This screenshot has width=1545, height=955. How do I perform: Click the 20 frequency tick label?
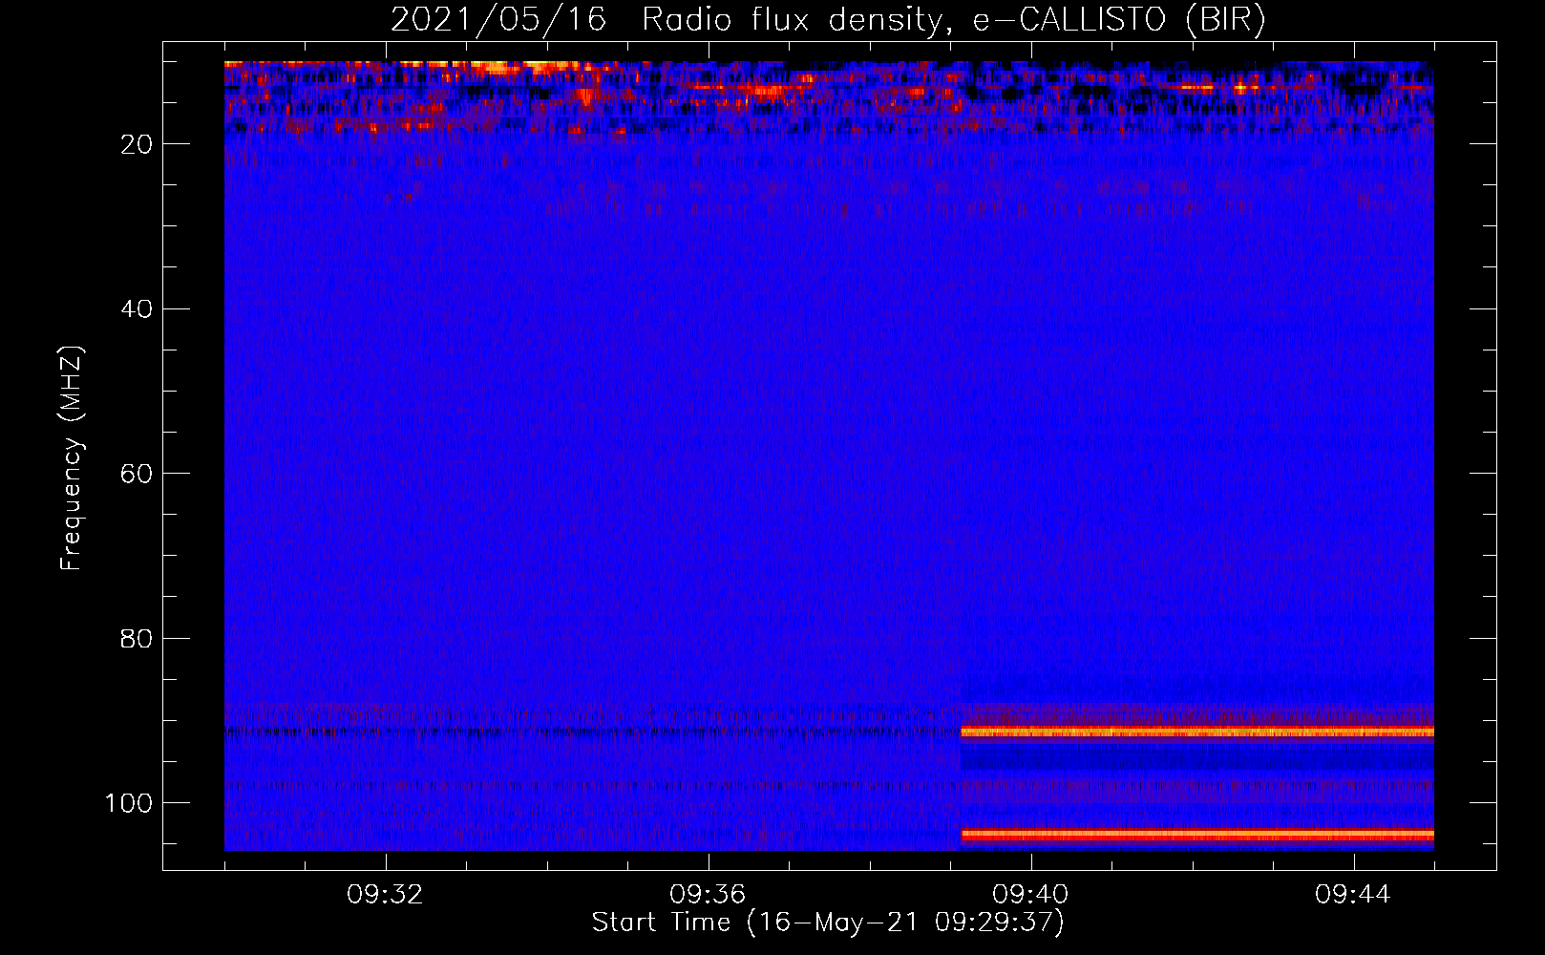[x=138, y=144]
